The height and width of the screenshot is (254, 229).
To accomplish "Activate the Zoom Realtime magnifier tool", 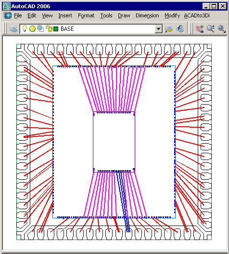I will (x=211, y=29).
